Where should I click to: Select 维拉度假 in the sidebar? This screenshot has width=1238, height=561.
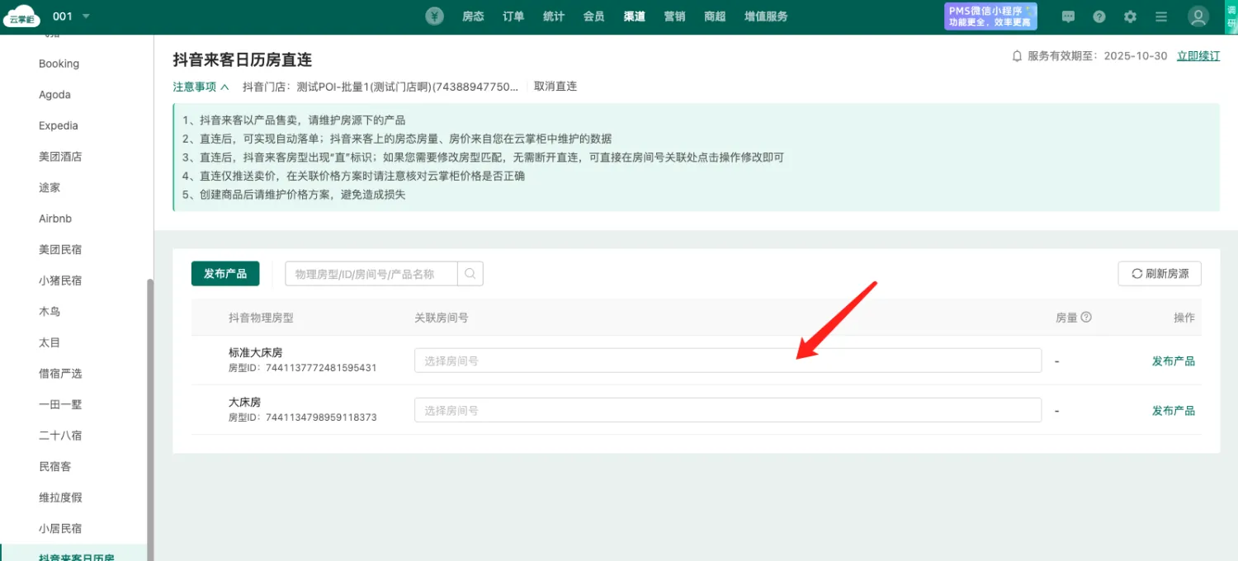tap(60, 497)
